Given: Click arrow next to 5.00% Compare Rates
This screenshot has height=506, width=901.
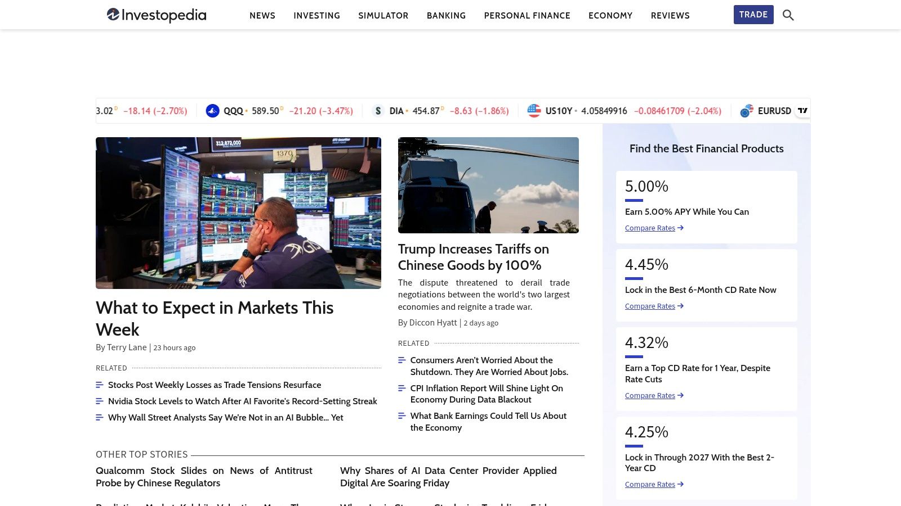Looking at the screenshot, I should (x=681, y=228).
